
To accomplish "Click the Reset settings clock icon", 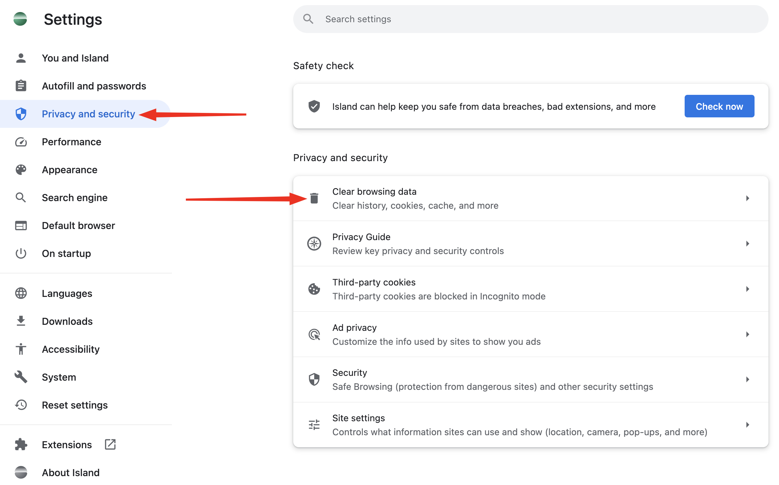I will coord(21,405).
